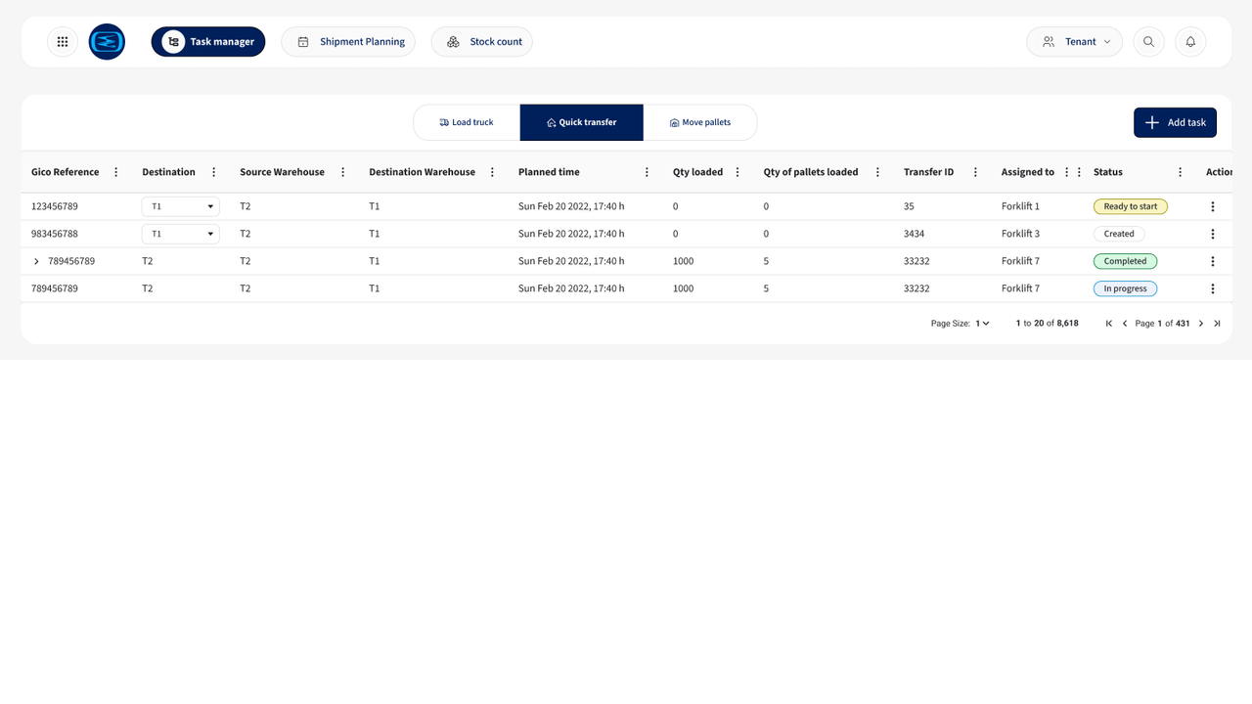Select the Quick transfer tab
The image size is (1252, 704).
pyautogui.click(x=582, y=122)
